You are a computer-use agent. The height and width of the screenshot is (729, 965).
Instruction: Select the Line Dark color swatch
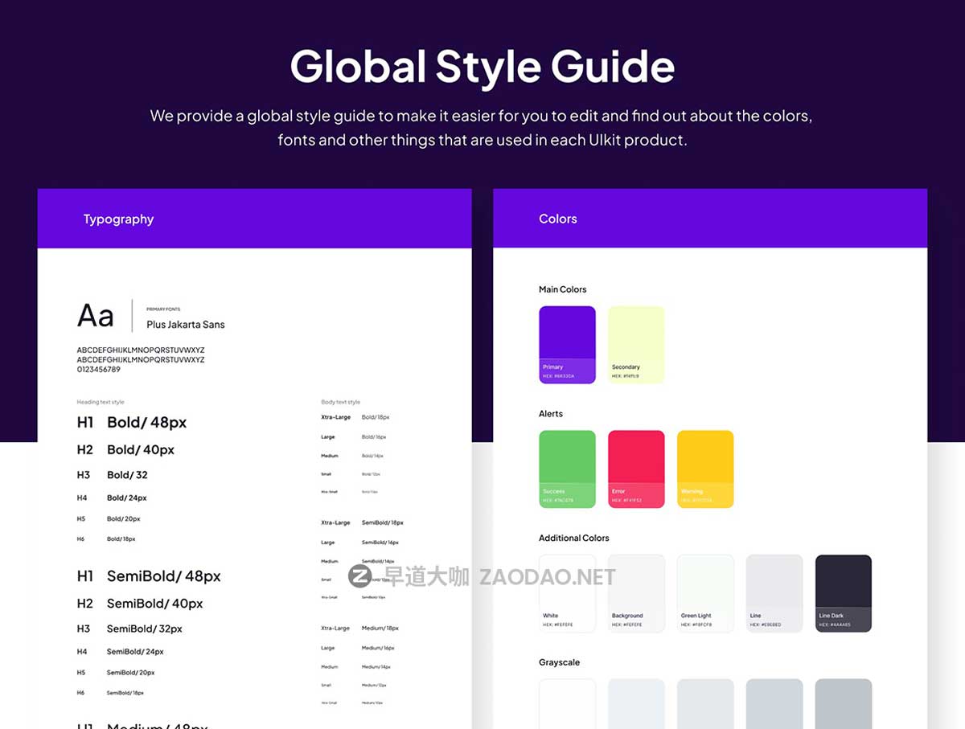click(844, 592)
